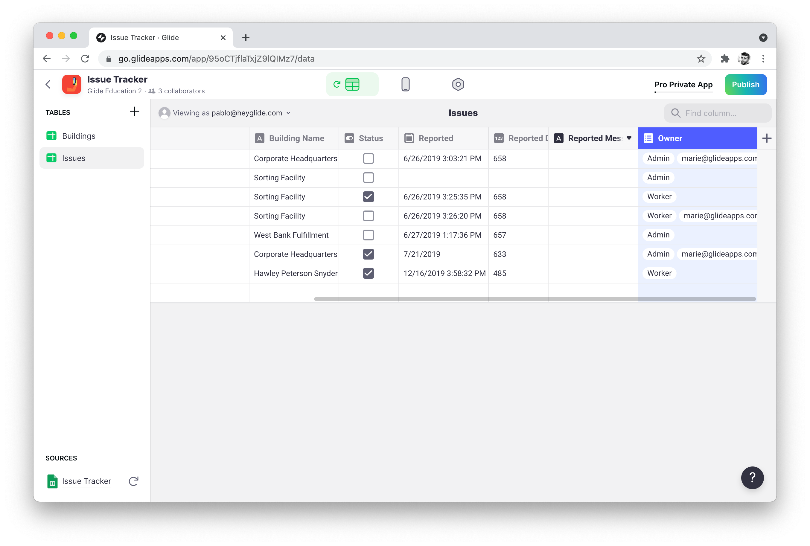Screen dimensions: 810x546
Task: Open Chrome three-dot menu
Action: pyautogui.click(x=763, y=59)
